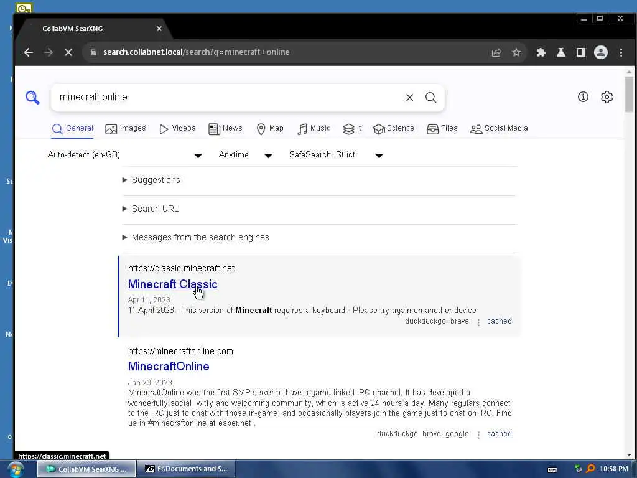Open the profile avatar menu
Screen dimensions: 637x478
pyautogui.click(x=601, y=52)
